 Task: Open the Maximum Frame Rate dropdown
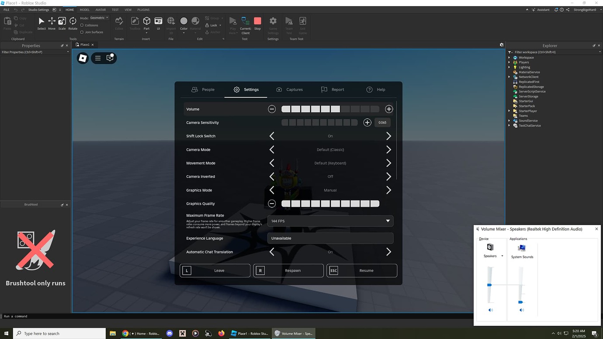330,221
